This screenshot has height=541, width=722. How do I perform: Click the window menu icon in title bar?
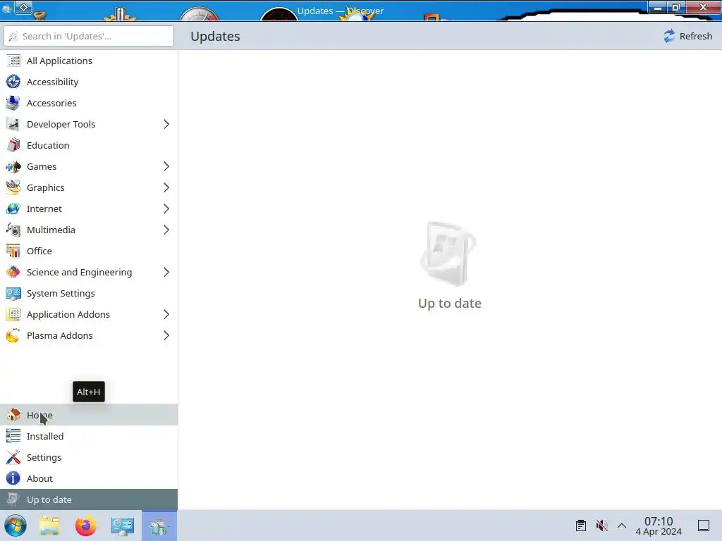coord(6,8)
